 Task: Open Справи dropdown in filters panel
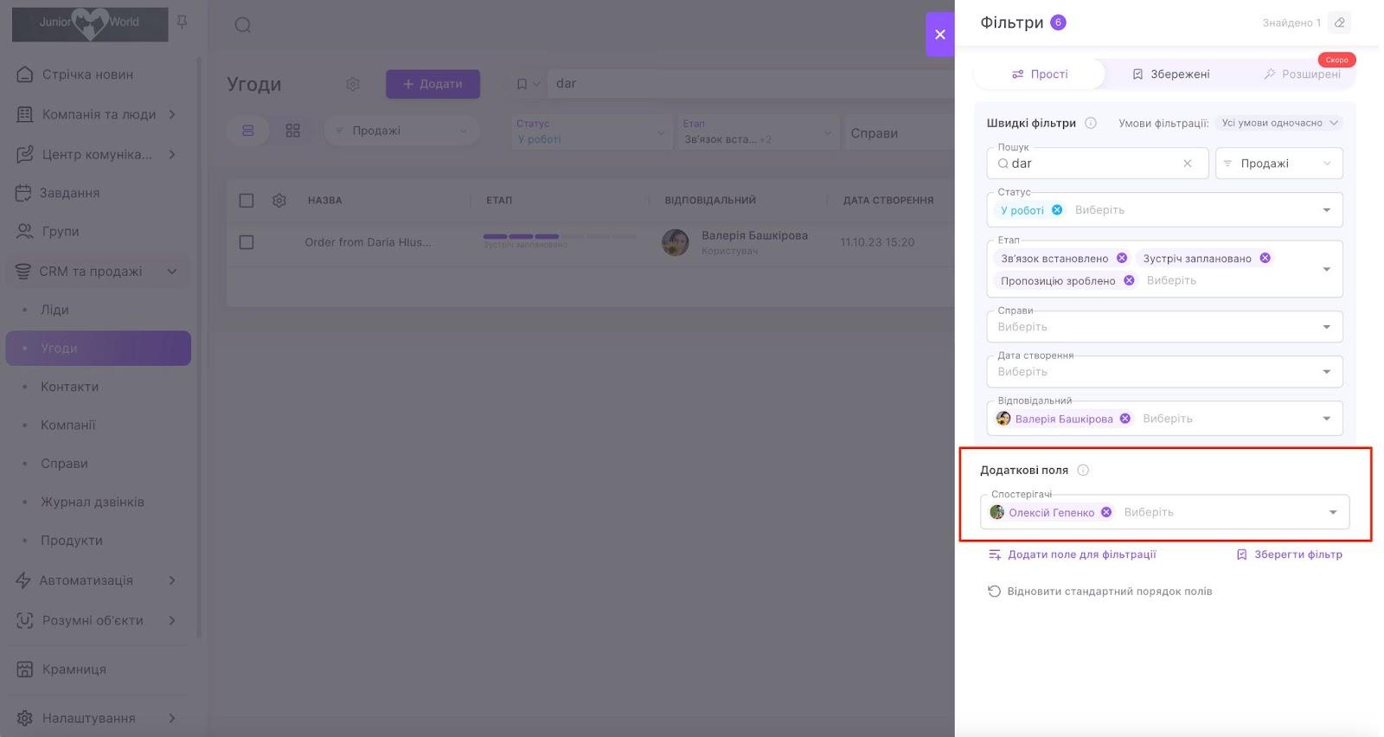click(x=1165, y=327)
